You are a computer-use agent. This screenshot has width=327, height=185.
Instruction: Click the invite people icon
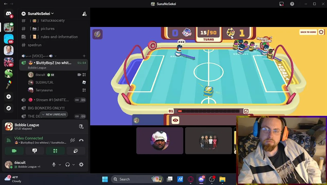84,14
